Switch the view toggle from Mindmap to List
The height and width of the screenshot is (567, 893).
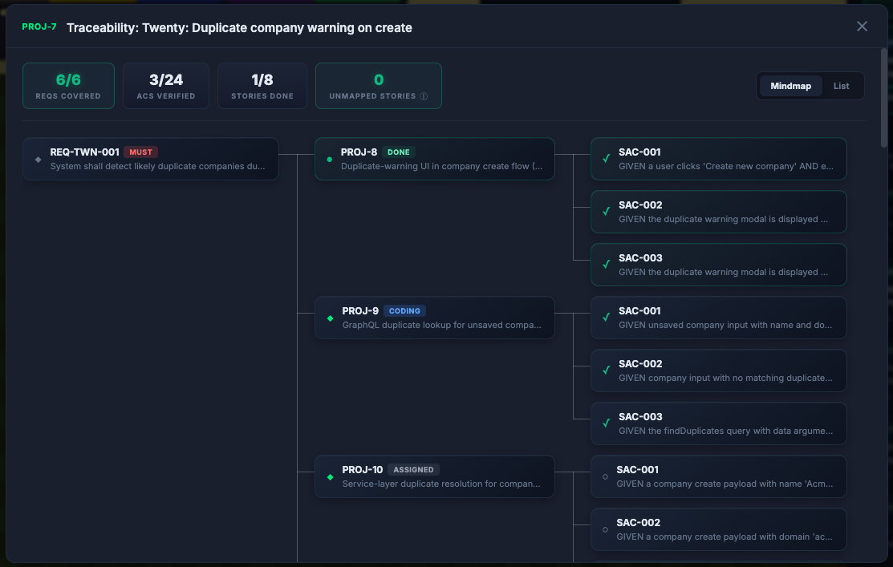pyautogui.click(x=841, y=85)
